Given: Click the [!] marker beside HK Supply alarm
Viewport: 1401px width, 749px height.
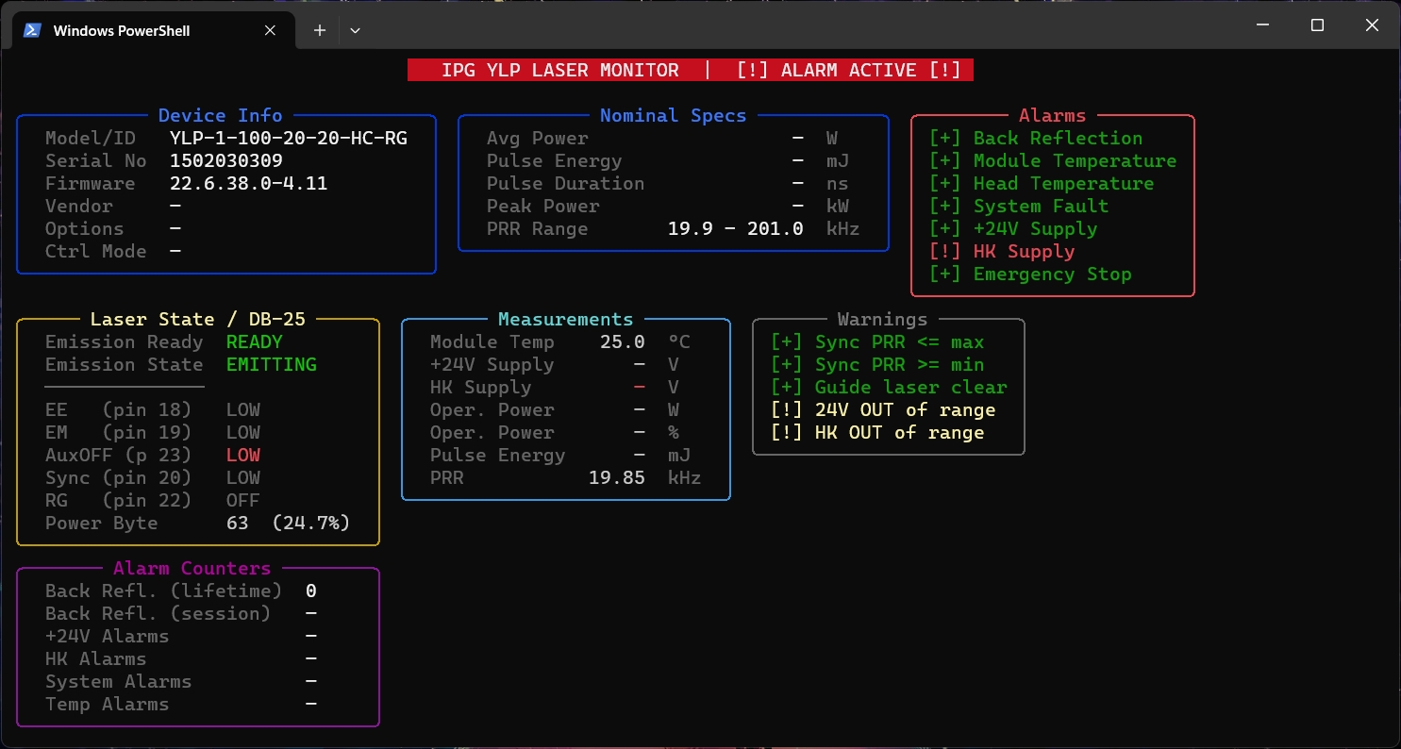Looking at the screenshot, I should pyautogui.click(x=944, y=252).
